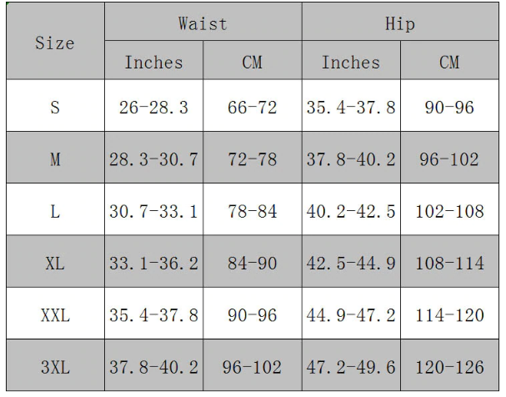Screen dimensions: 506x397
Task: Click the cell containing 33.1-36.2
Action: pyautogui.click(x=154, y=261)
